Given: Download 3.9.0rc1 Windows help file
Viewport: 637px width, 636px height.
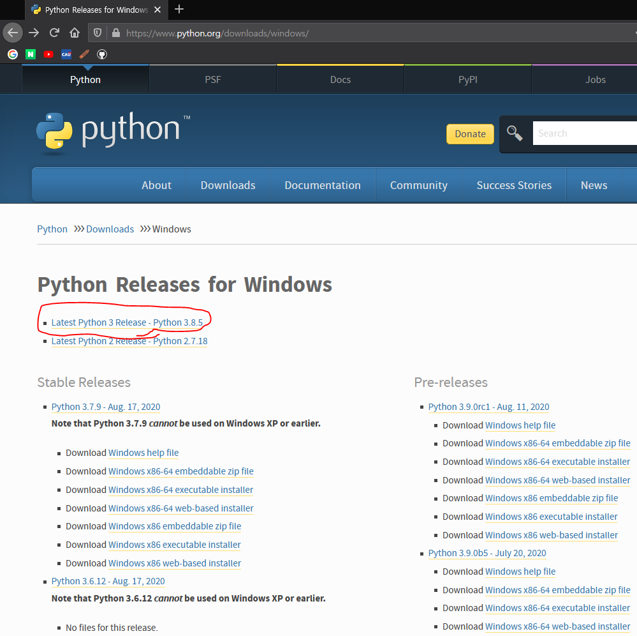Looking at the screenshot, I should coord(520,425).
